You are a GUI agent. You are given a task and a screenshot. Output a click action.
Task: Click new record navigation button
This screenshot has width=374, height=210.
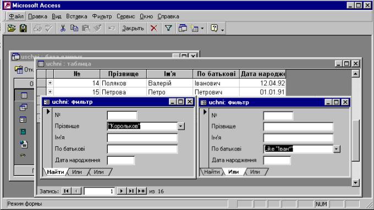[142, 191]
